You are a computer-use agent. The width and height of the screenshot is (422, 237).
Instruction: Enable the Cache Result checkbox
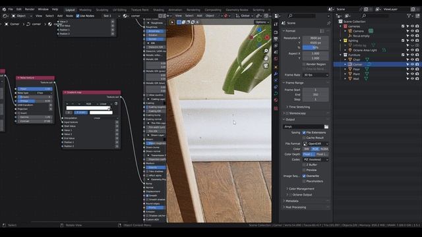coord(304,138)
